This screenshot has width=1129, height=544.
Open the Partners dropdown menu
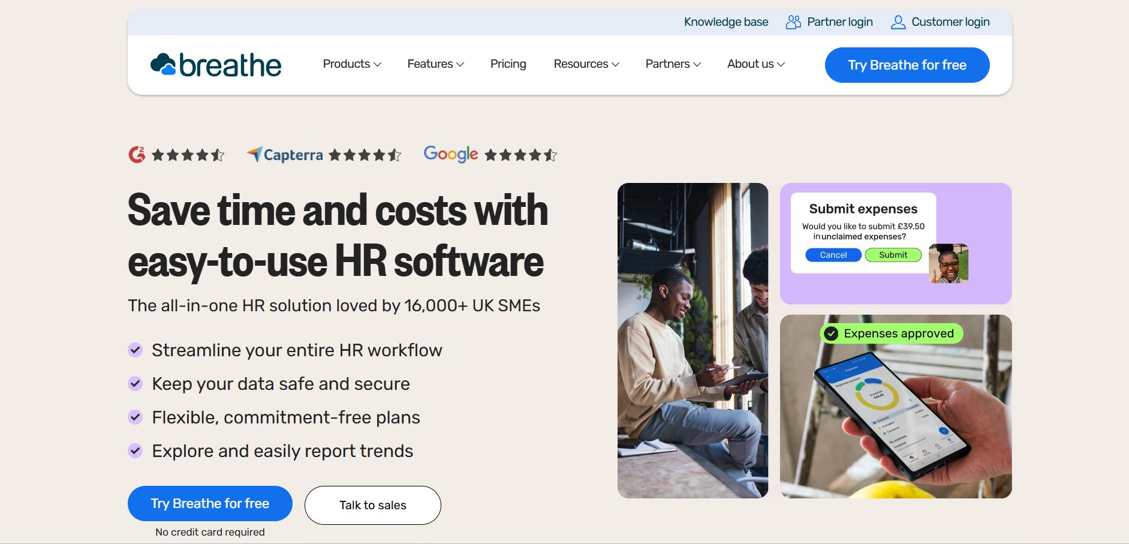click(673, 64)
